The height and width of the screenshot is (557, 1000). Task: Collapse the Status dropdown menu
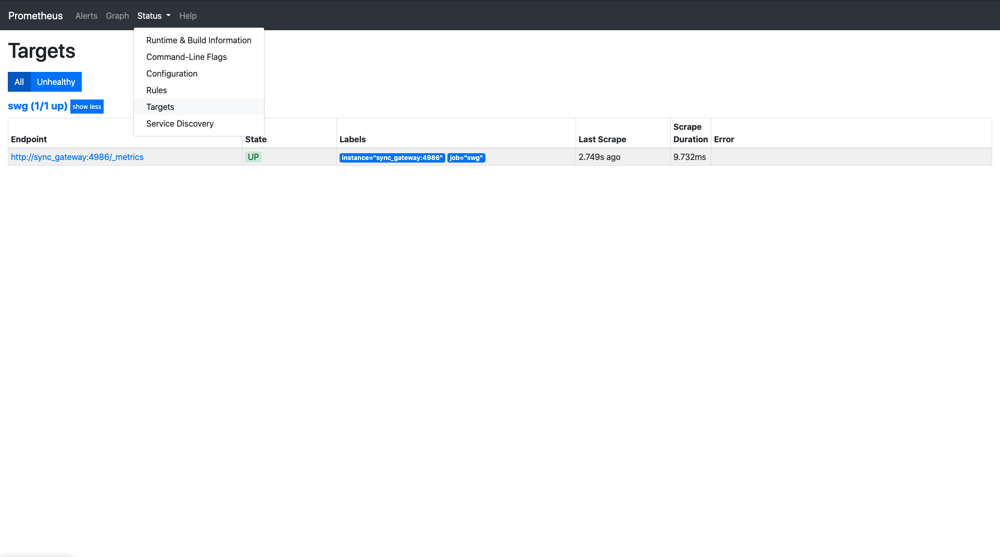coord(153,16)
